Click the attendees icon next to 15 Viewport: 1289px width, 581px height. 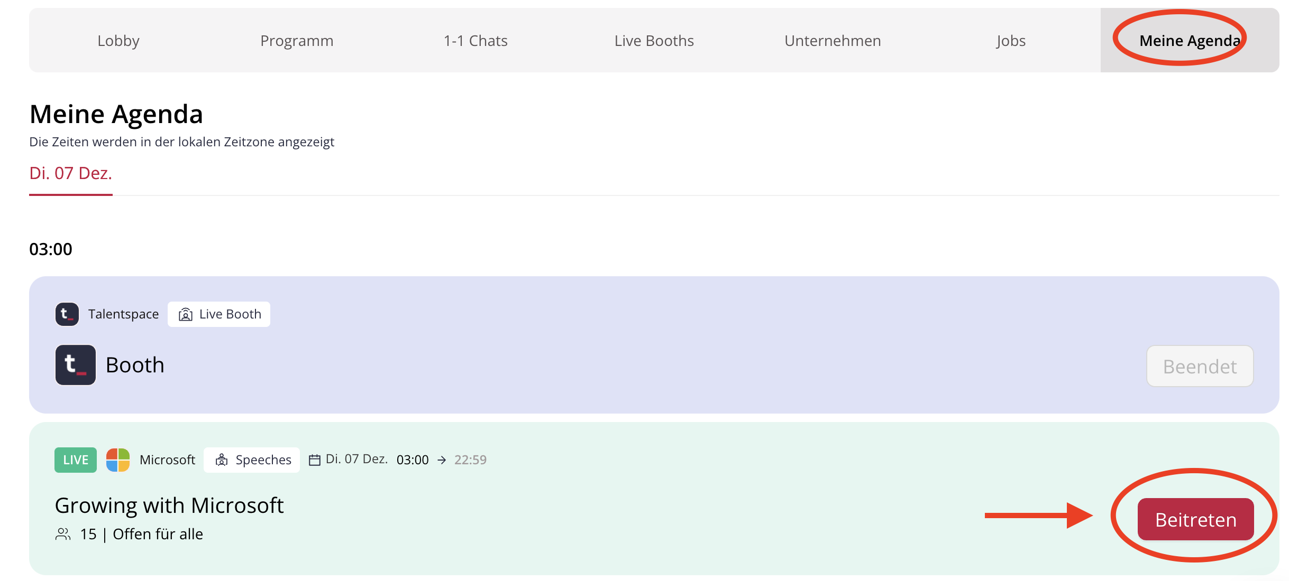[x=63, y=534]
